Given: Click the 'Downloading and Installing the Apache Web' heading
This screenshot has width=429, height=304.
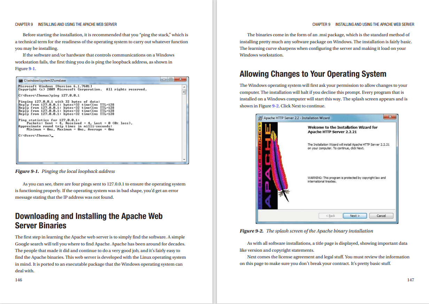Looking at the screenshot, I should (x=89, y=216).
